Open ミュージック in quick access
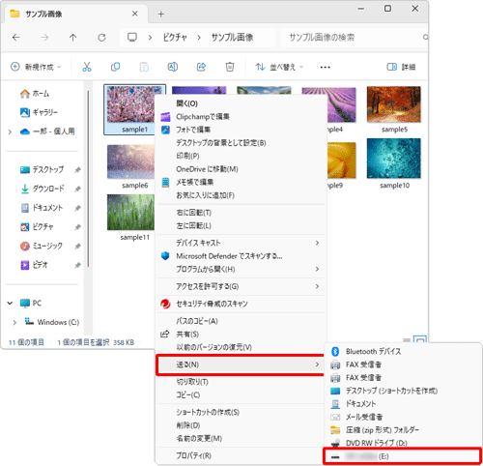This screenshot has height=466, width=483. [42, 246]
